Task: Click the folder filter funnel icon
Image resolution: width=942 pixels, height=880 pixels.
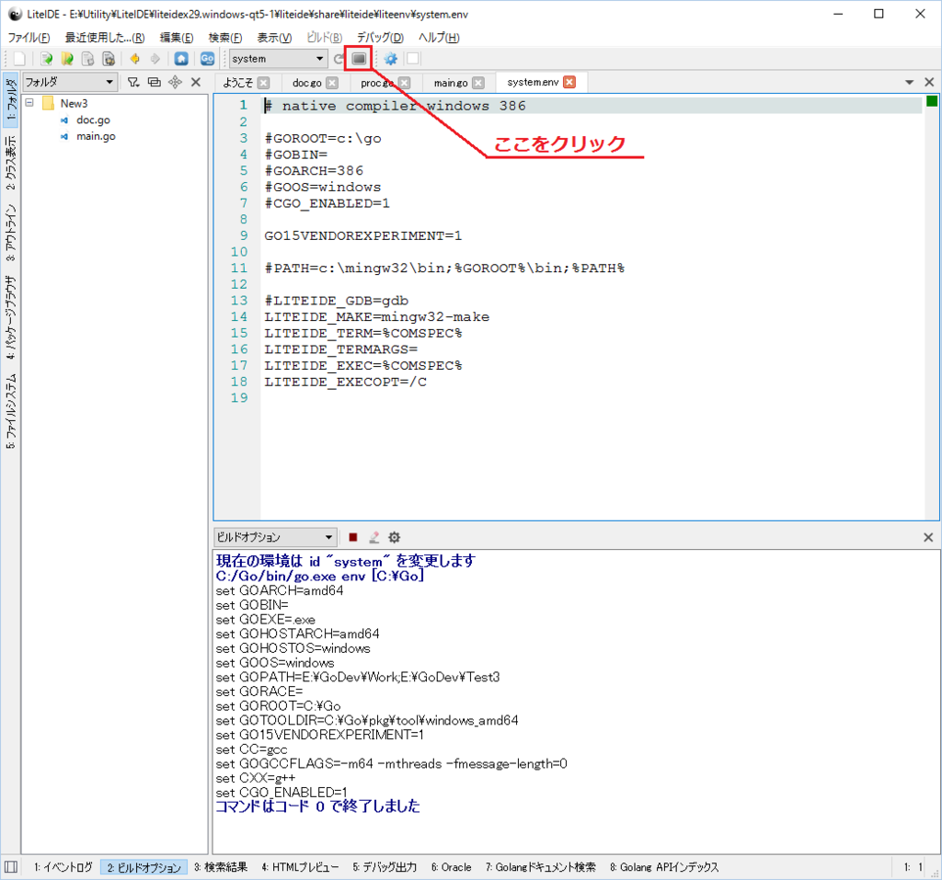Action: click(133, 82)
